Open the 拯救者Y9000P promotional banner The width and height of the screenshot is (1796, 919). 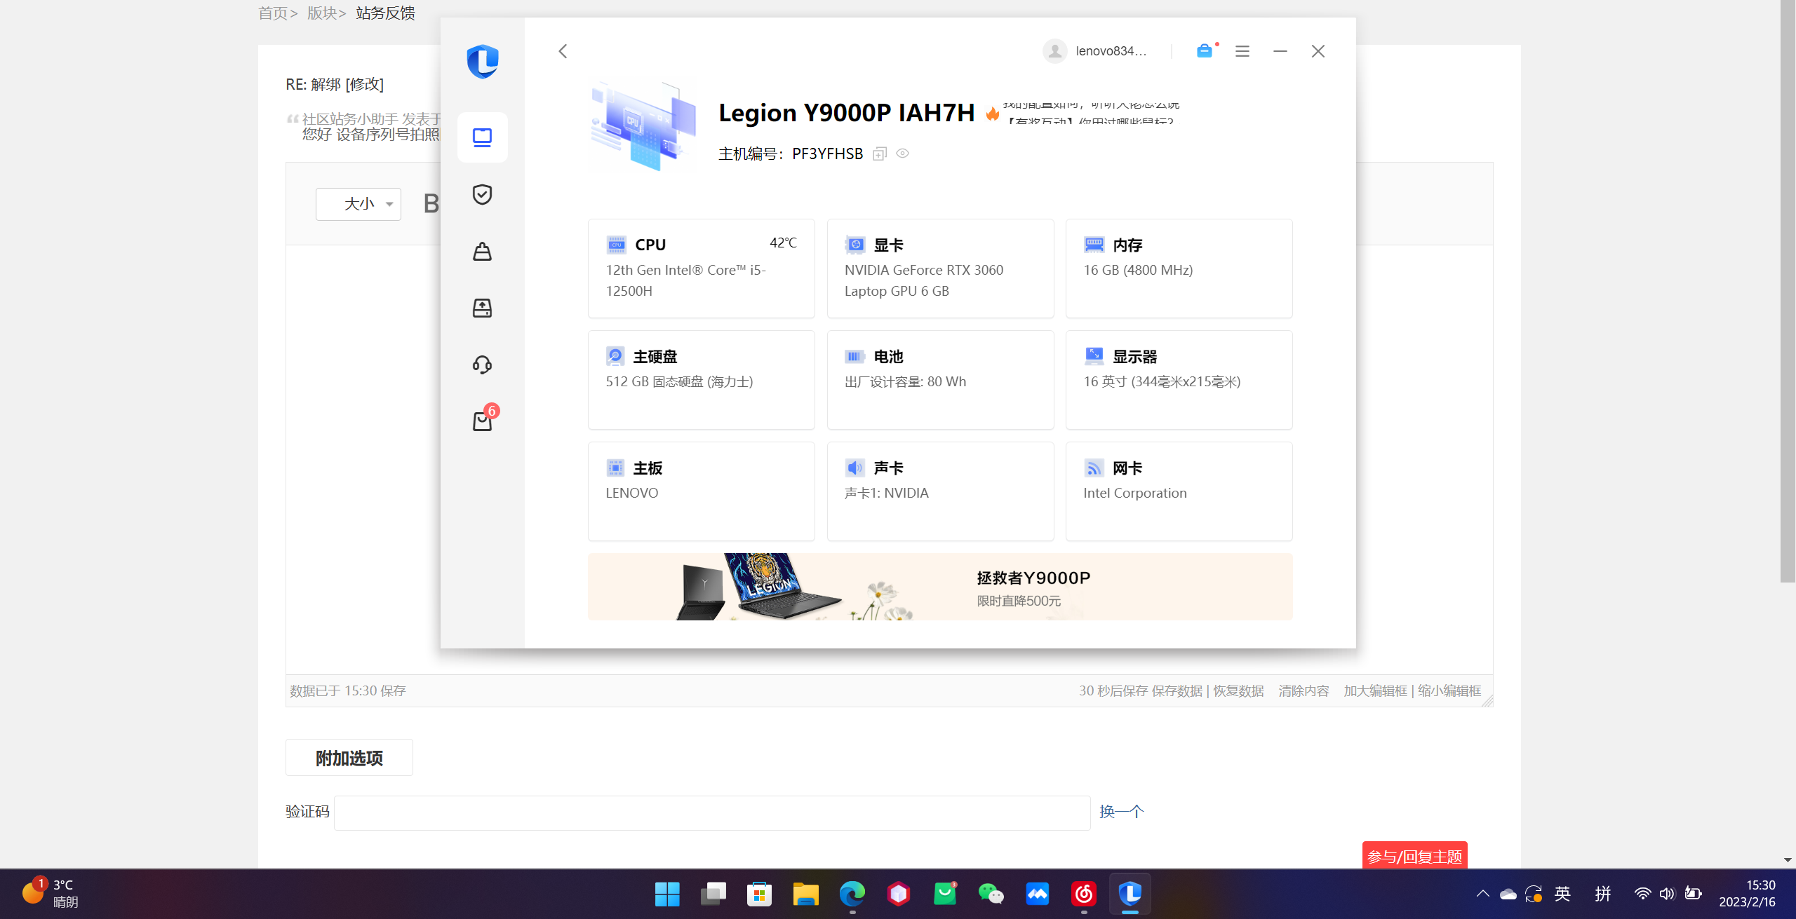click(x=940, y=587)
